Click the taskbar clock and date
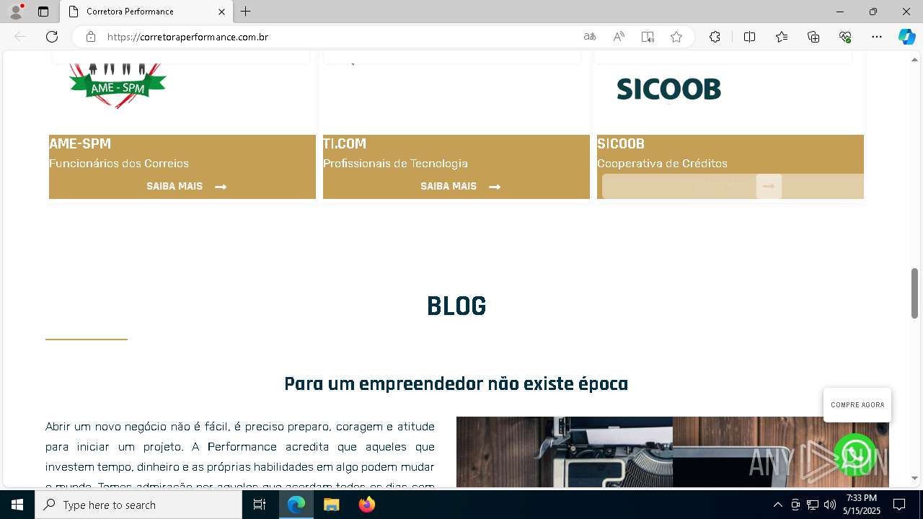The width and height of the screenshot is (923, 519). (862, 505)
